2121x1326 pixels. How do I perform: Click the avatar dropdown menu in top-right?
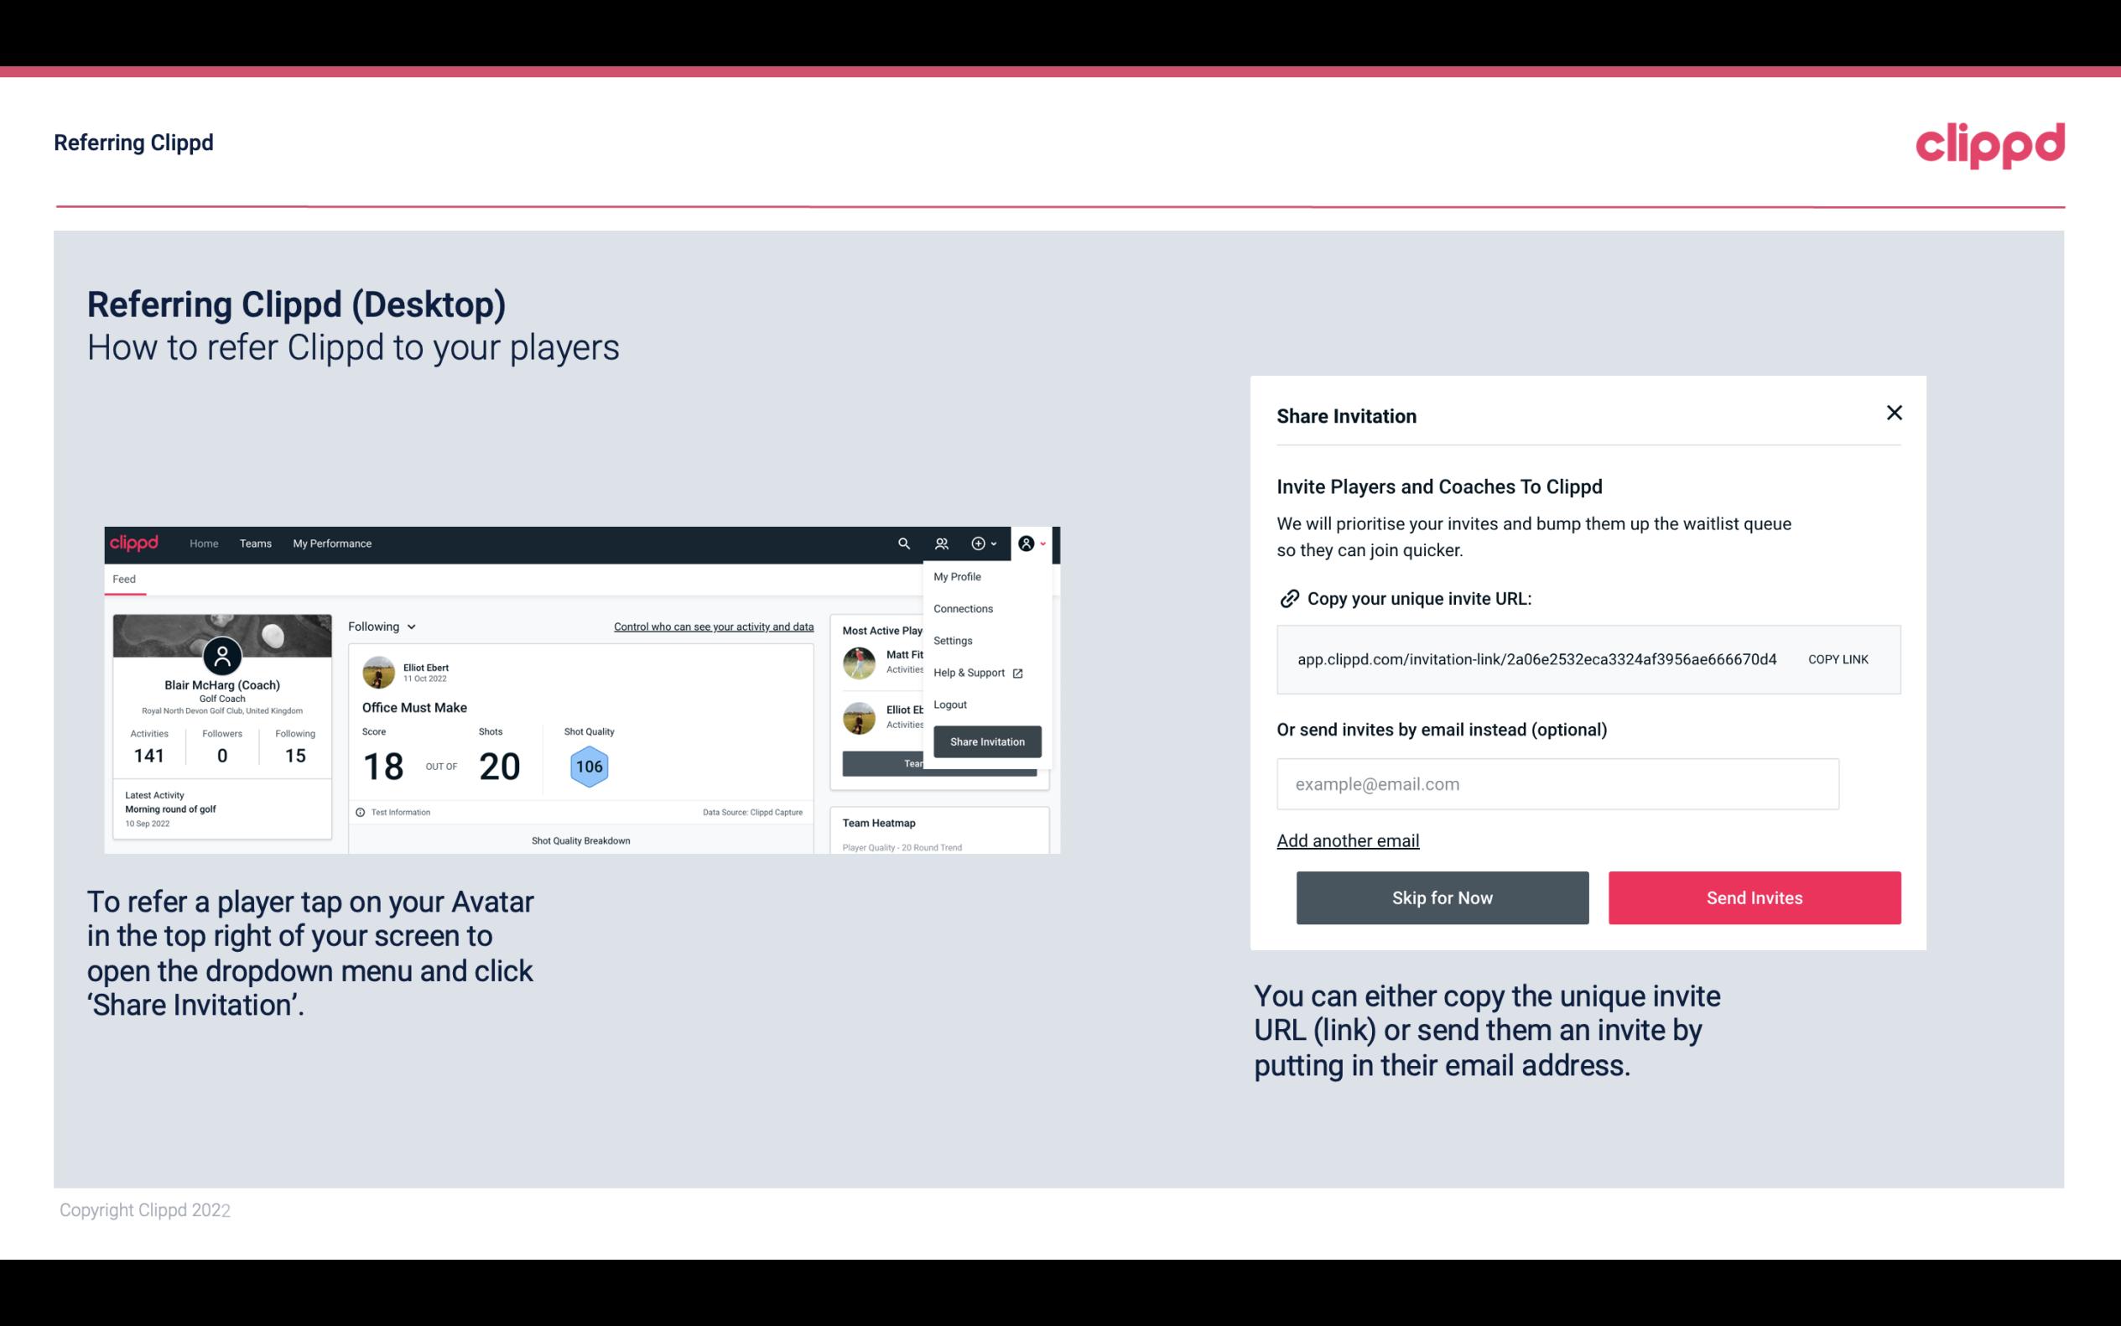click(1032, 543)
